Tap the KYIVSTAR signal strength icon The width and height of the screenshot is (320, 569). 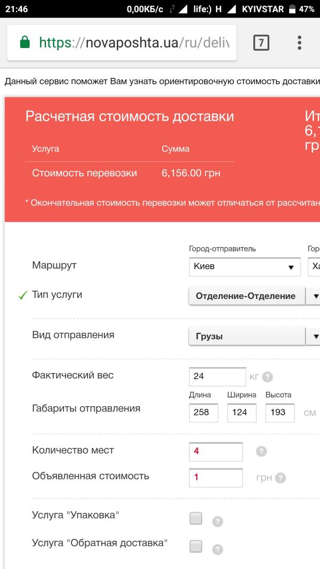(x=231, y=9)
